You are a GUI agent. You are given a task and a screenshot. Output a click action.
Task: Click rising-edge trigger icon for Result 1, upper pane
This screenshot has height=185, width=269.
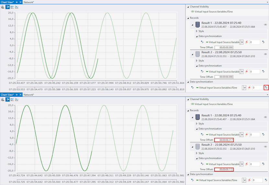tap(247, 42)
